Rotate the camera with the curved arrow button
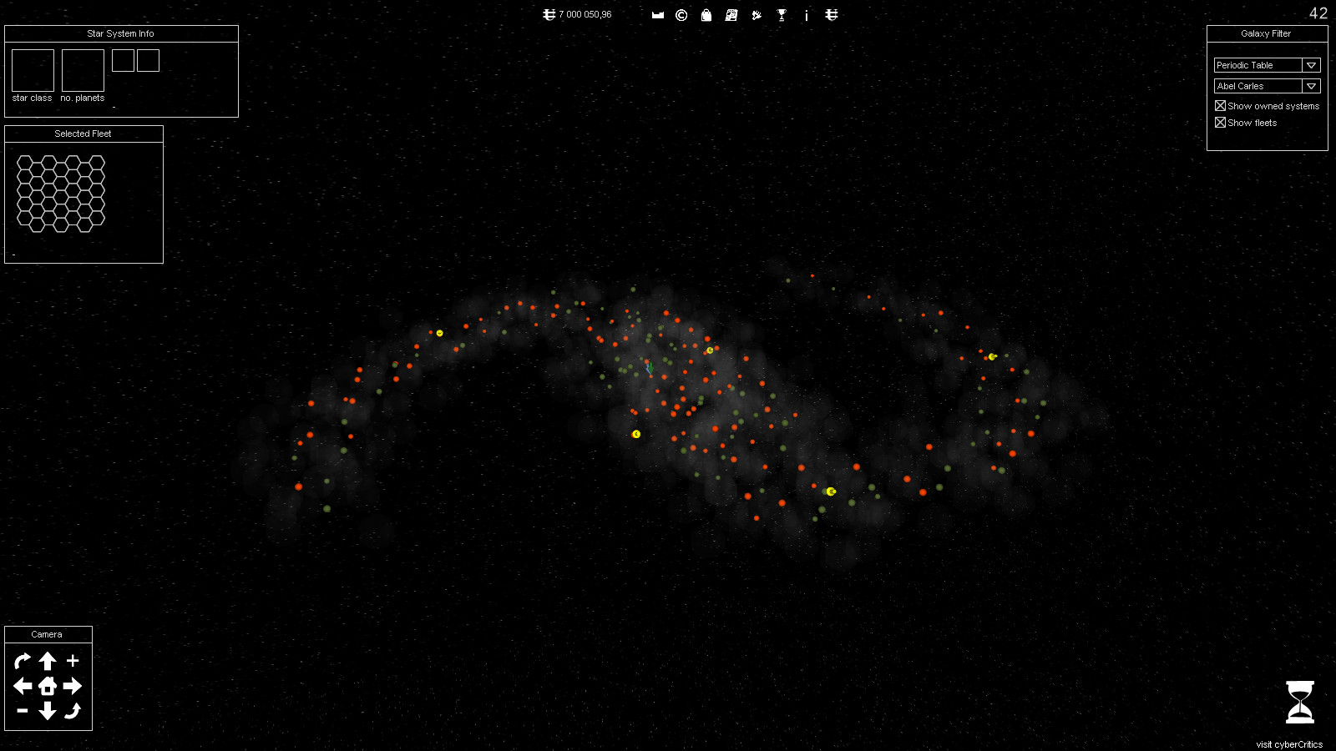This screenshot has width=1336, height=751. 23,660
